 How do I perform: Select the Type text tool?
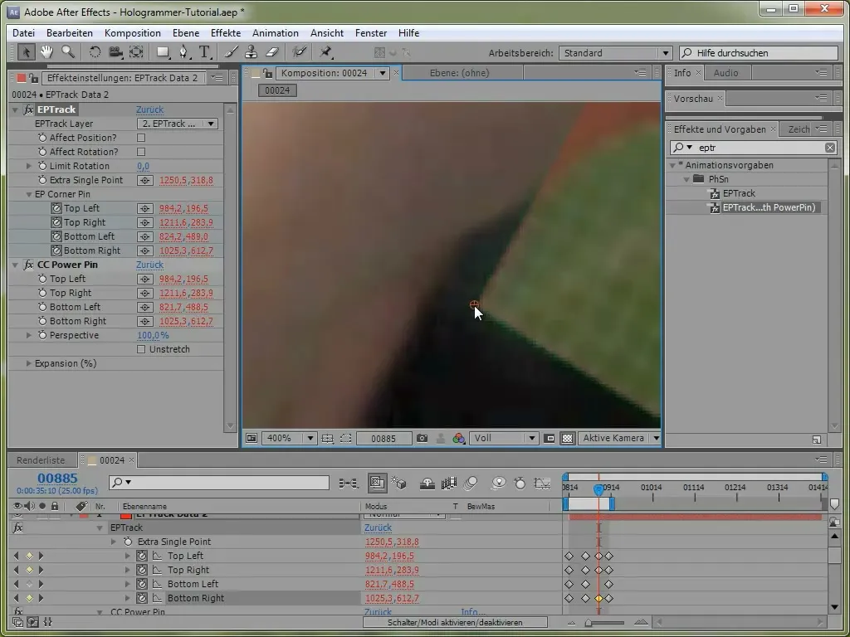click(x=204, y=52)
